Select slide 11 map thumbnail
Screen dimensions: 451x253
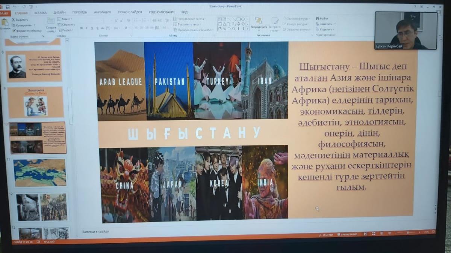(x=39, y=173)
